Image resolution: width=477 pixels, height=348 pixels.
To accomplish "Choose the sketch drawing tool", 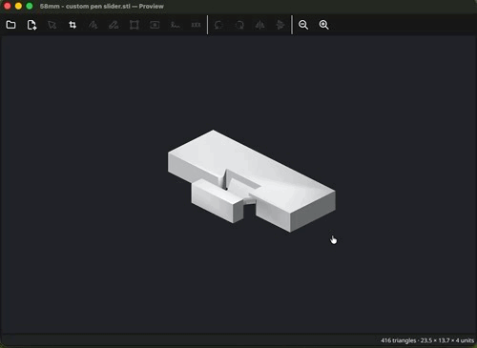I will 93,25.
